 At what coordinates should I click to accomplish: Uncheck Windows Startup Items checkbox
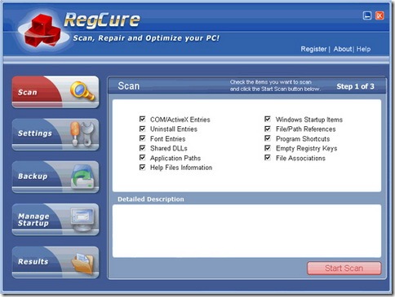point(268,119)
